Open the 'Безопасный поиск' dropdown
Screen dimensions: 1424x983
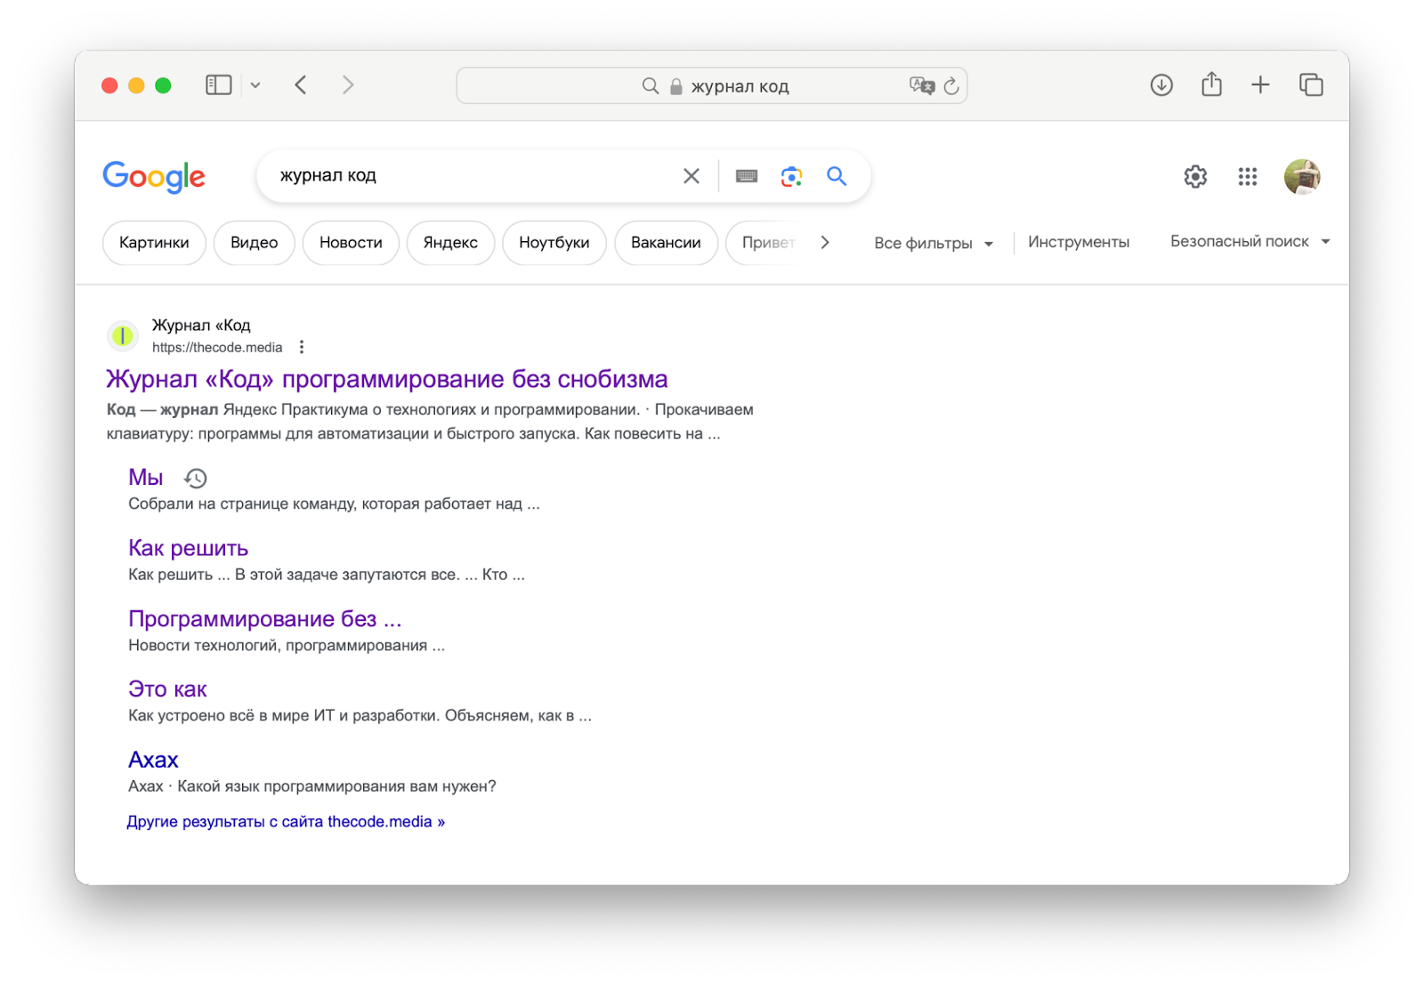(x=1249, y=242)
